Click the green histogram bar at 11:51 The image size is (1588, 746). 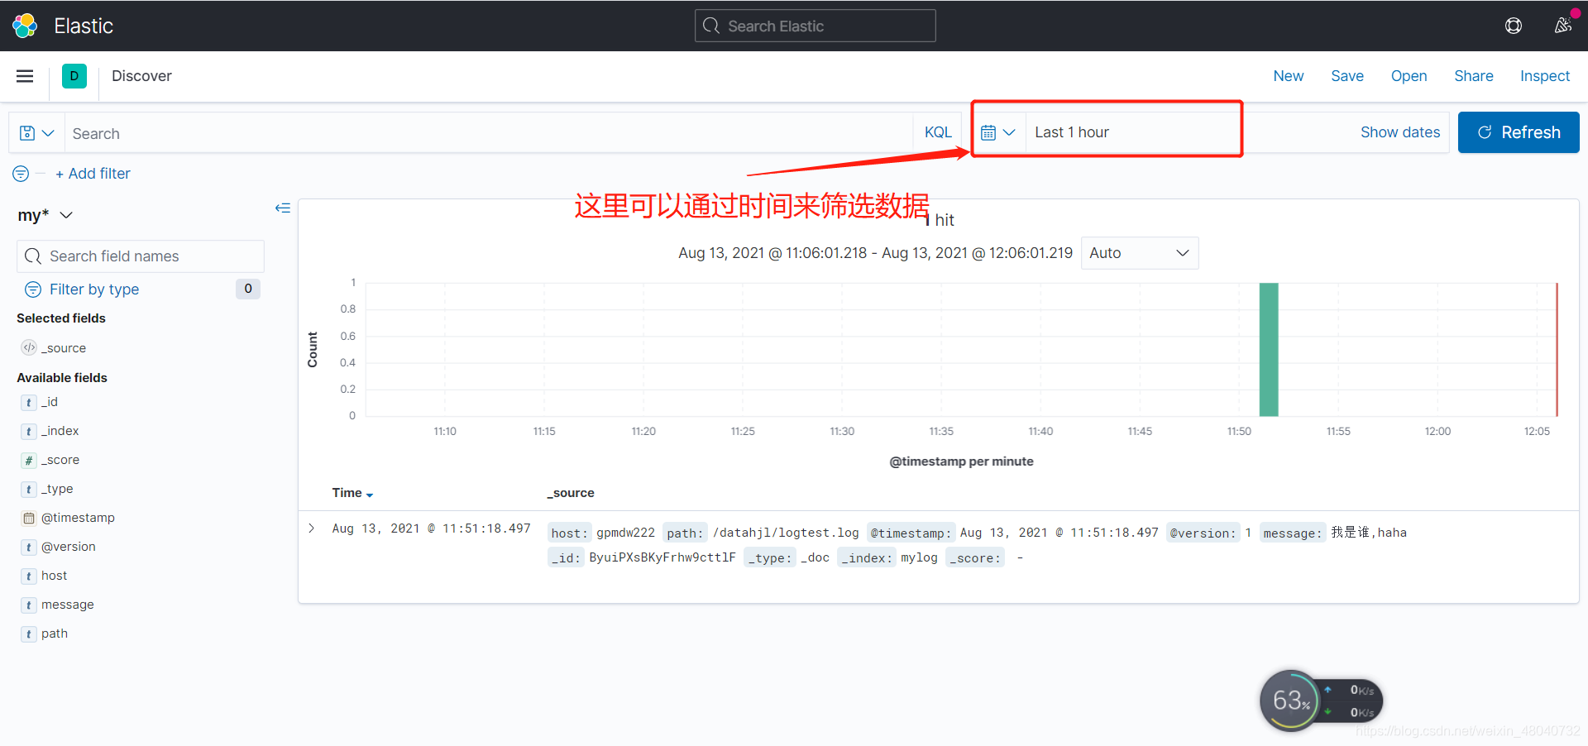[x=1269, y=349]
